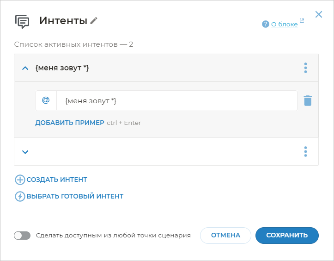
Task: Click the example field containing {меня зовут *}
Action: [176, 100]
